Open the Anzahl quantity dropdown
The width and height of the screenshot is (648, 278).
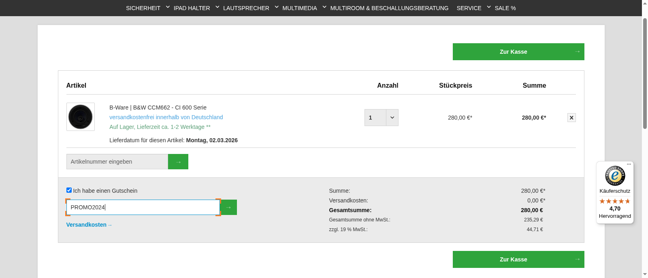pyautogui.click(x=382, y=118)
